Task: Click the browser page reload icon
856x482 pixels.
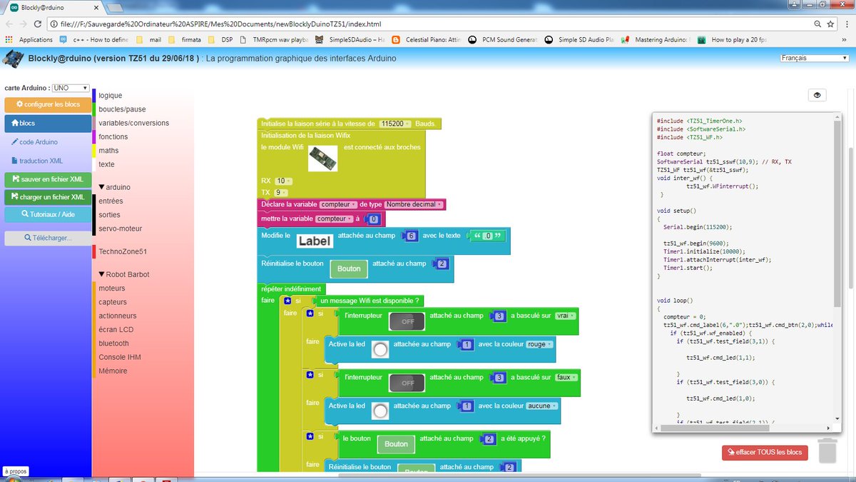Action: click(38, 24)
